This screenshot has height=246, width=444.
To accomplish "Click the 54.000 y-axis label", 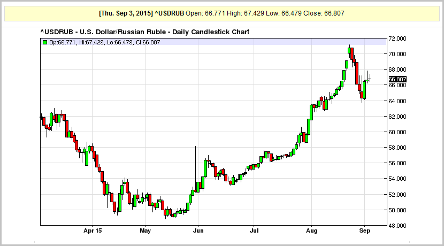I will [x=397, y=179].
